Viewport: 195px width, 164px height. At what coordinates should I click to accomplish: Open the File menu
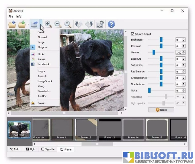(11, 16)
